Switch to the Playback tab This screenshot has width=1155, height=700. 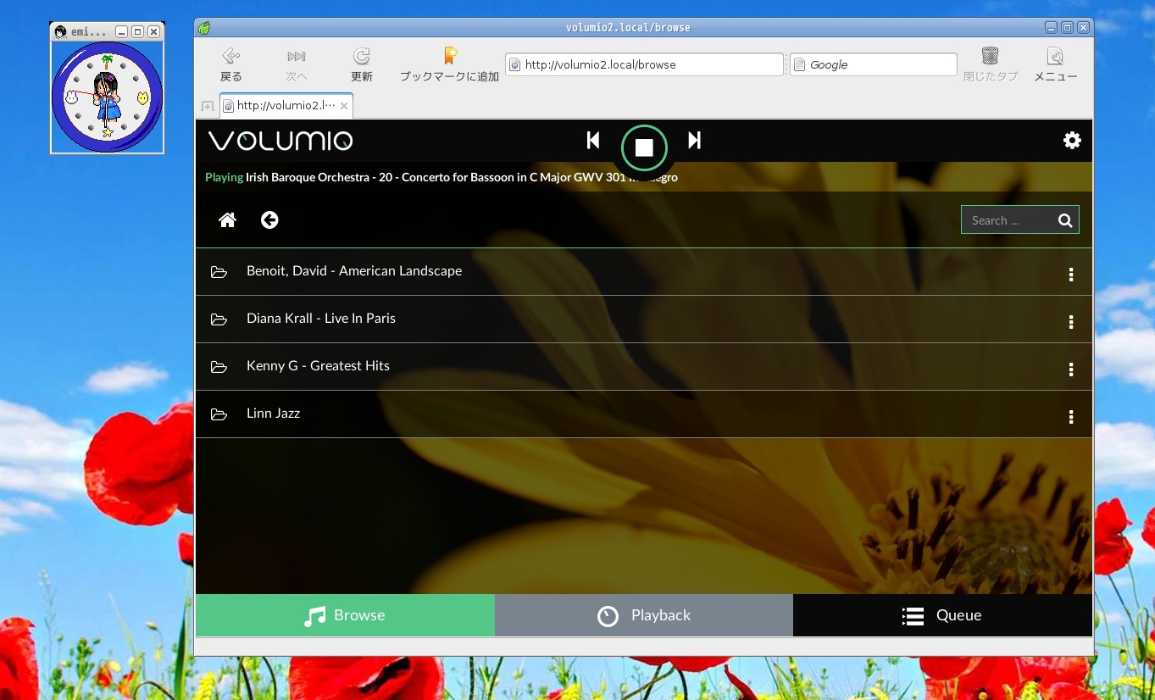(644, 615)
